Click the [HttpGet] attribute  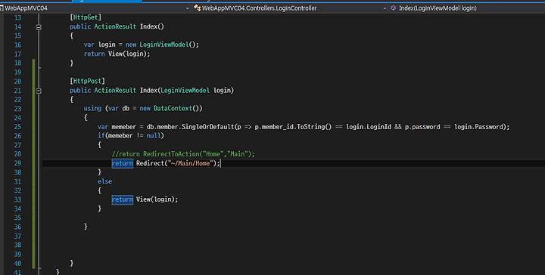pyautogui.click(x=86, y=17)
